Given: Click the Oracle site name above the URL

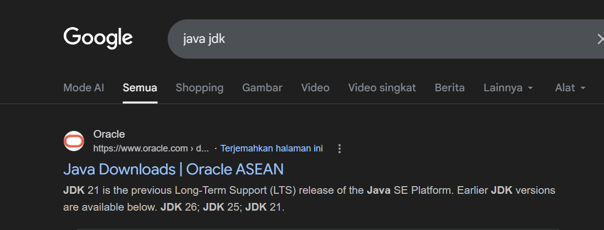Looking at the screenshot, I should 109,135.
